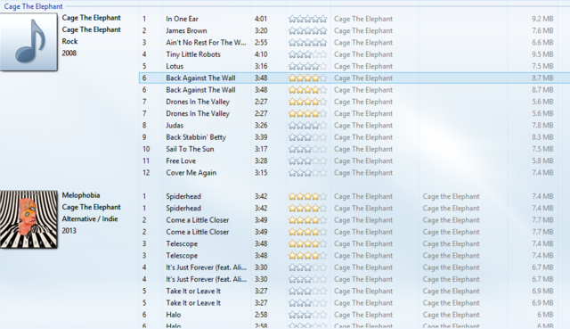Image resolution: width=570 pixels, height=329 pixels.
Task: Click track number 10 for Sail To The Sun
Action: pos(146,149)
